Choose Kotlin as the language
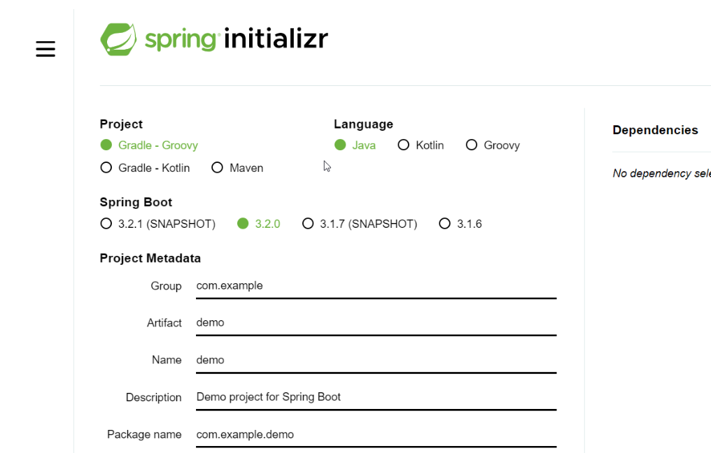 [x=421, y=145]
